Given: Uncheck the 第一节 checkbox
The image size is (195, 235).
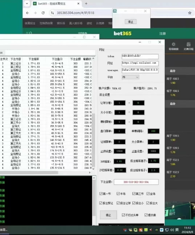Looking at the screenshot, I should click(x=101, y=194).
